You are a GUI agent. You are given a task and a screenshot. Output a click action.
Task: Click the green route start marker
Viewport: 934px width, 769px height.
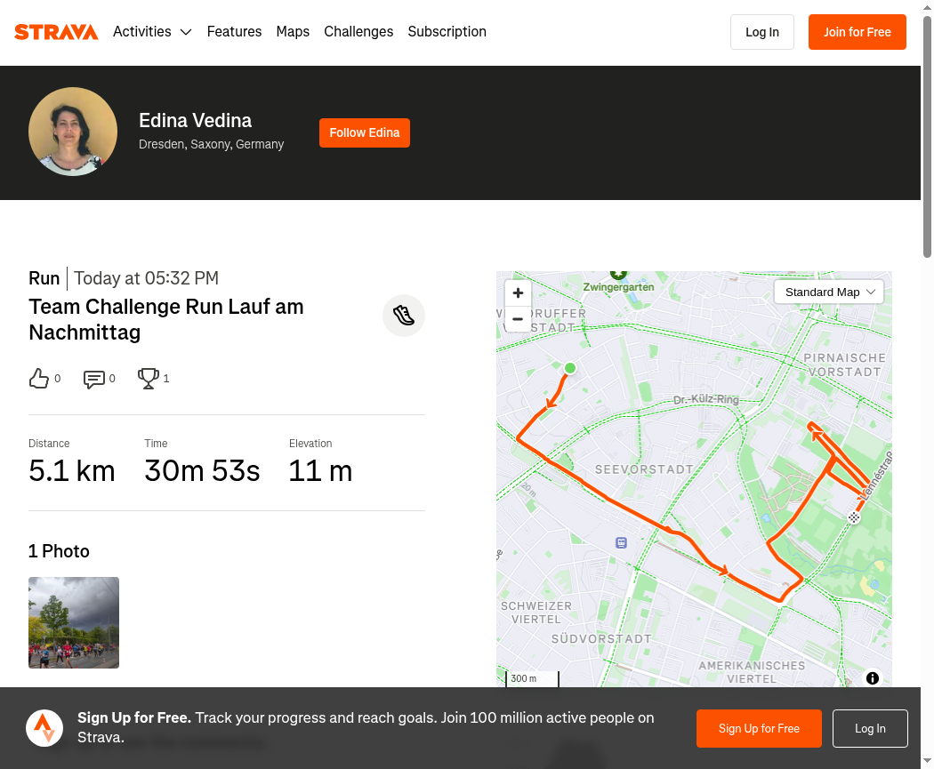[570, 368]
